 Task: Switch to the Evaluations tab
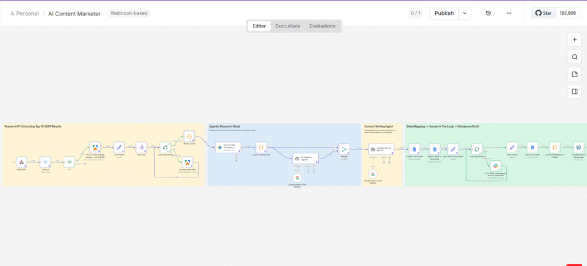coord(322,26)
